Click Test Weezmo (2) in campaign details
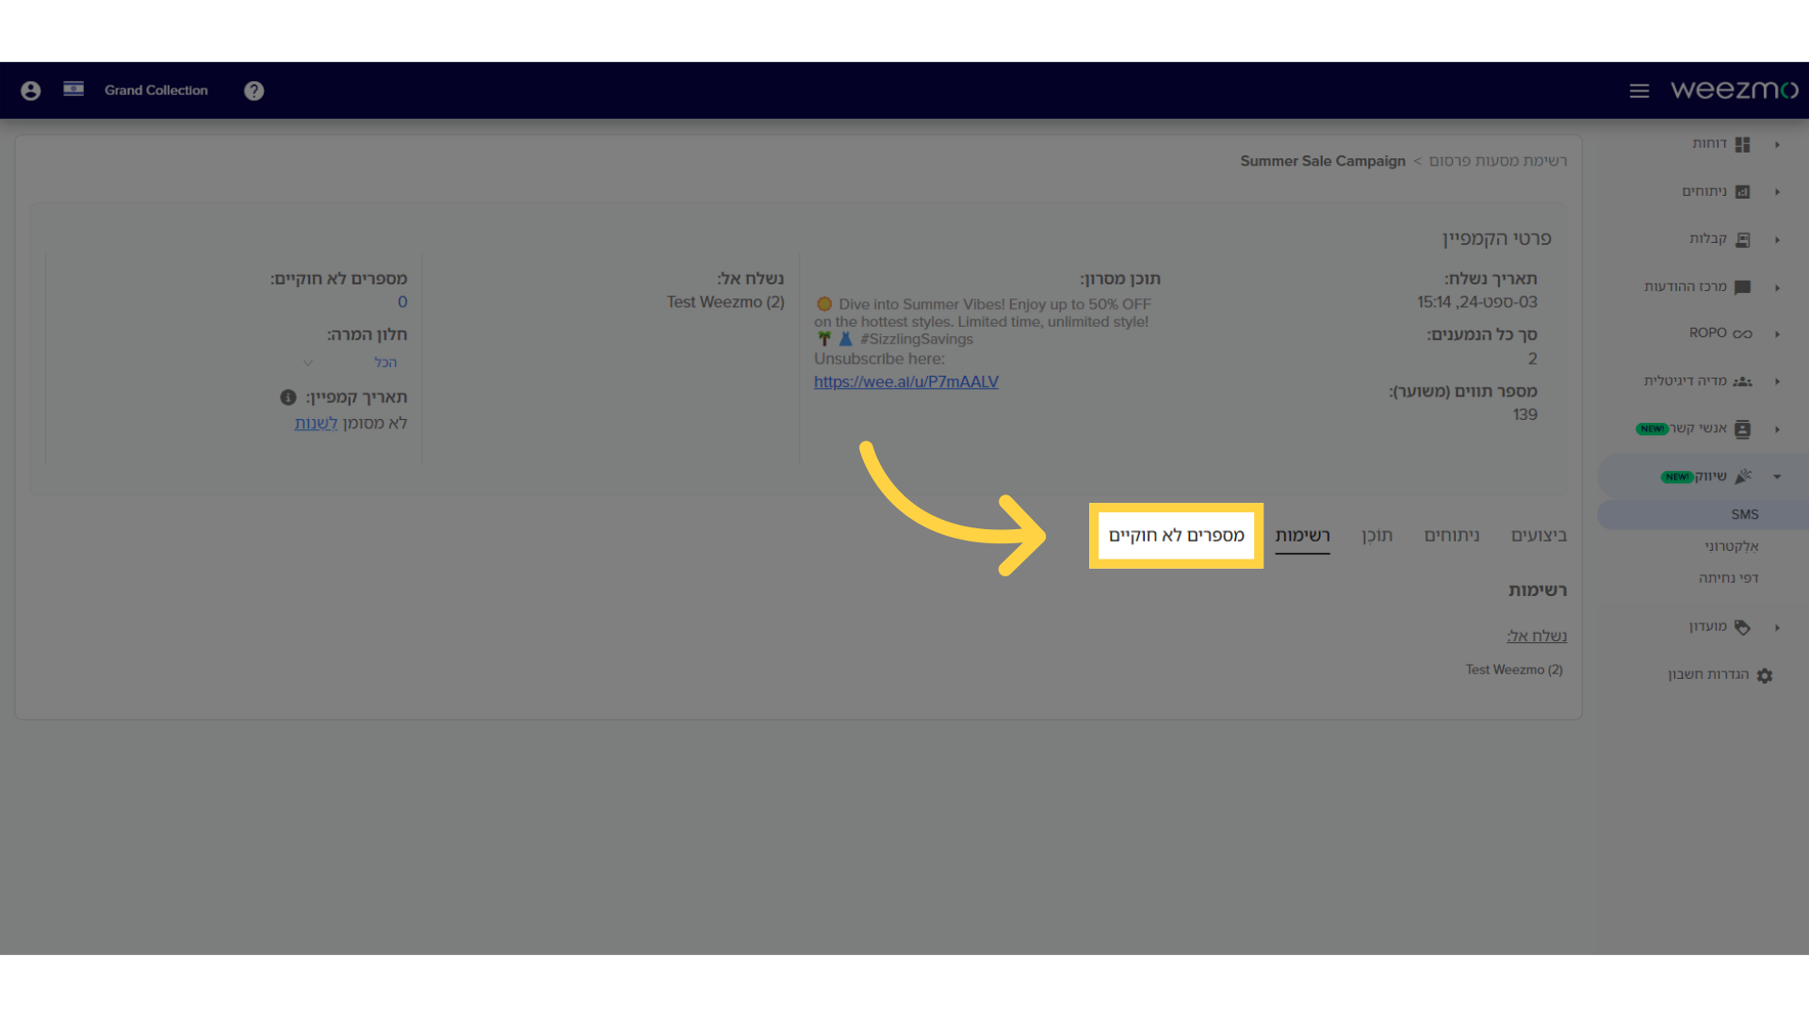Image resolution: width=1809 pixels, height=1017 pixels. tap(725, 302)
